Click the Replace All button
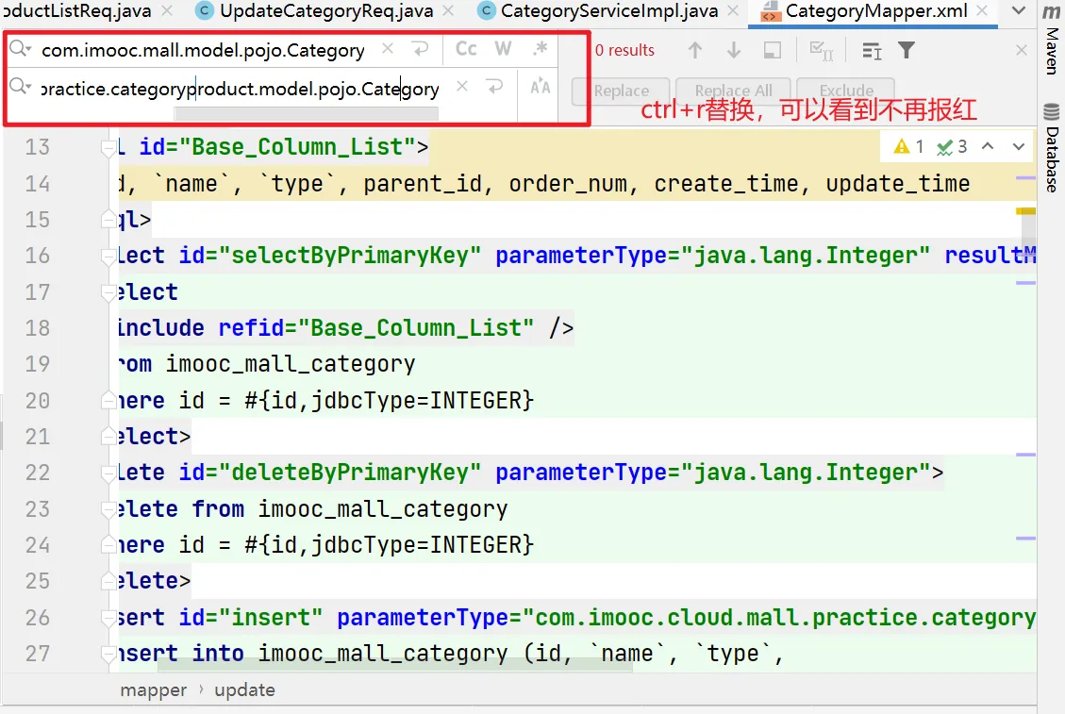Screen dimensions: 1065x714 733,91
